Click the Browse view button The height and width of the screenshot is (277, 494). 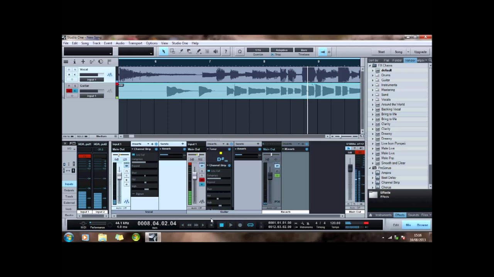422,225
